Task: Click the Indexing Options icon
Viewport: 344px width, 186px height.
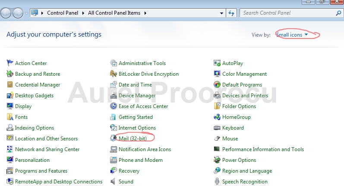Action: coord(10,127)
